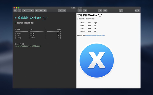Viewport: 153px width, 95px height.
Task: Toggle underline formatting
Action: (32, 10)
